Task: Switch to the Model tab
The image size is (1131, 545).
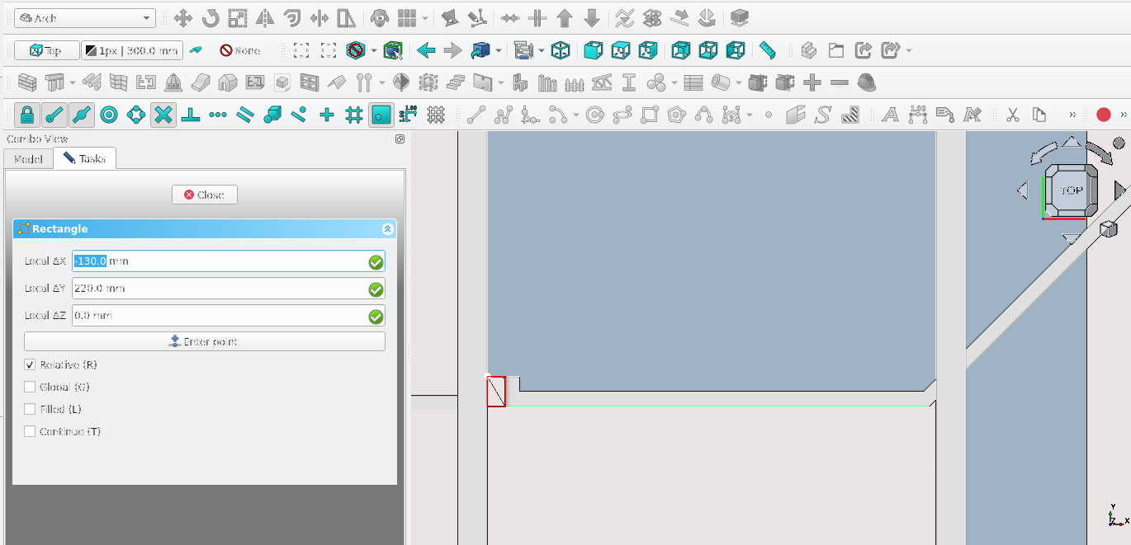Action: tap(28, 158)
